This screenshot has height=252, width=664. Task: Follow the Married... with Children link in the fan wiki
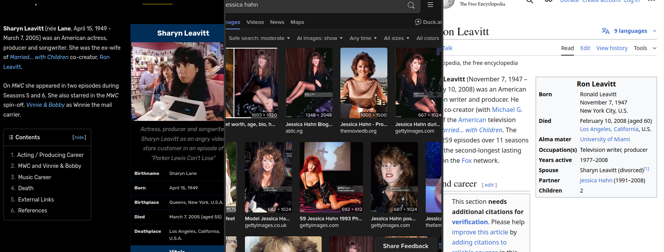39,57
